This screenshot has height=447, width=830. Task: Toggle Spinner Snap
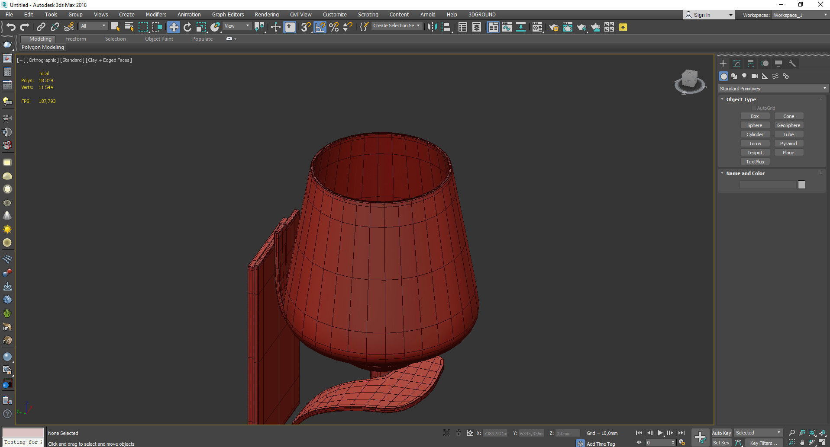[348, 27]
